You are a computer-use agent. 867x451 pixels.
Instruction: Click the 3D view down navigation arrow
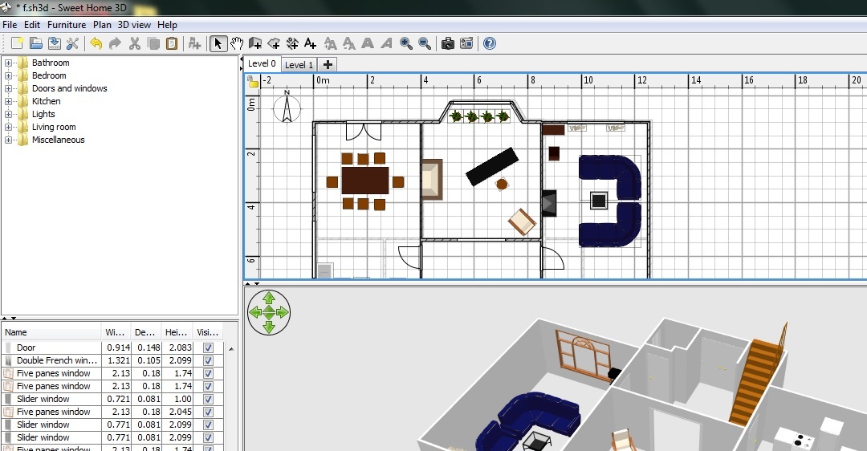click(x=269, y=327)
